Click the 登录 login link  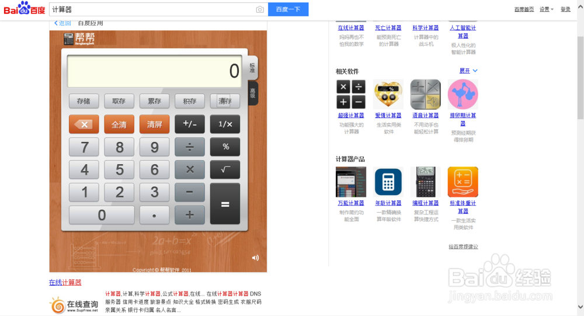(x=565, y=9)
